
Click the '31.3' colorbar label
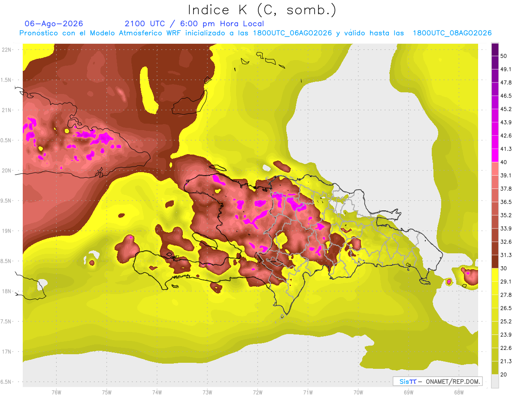tap(506, 255)
